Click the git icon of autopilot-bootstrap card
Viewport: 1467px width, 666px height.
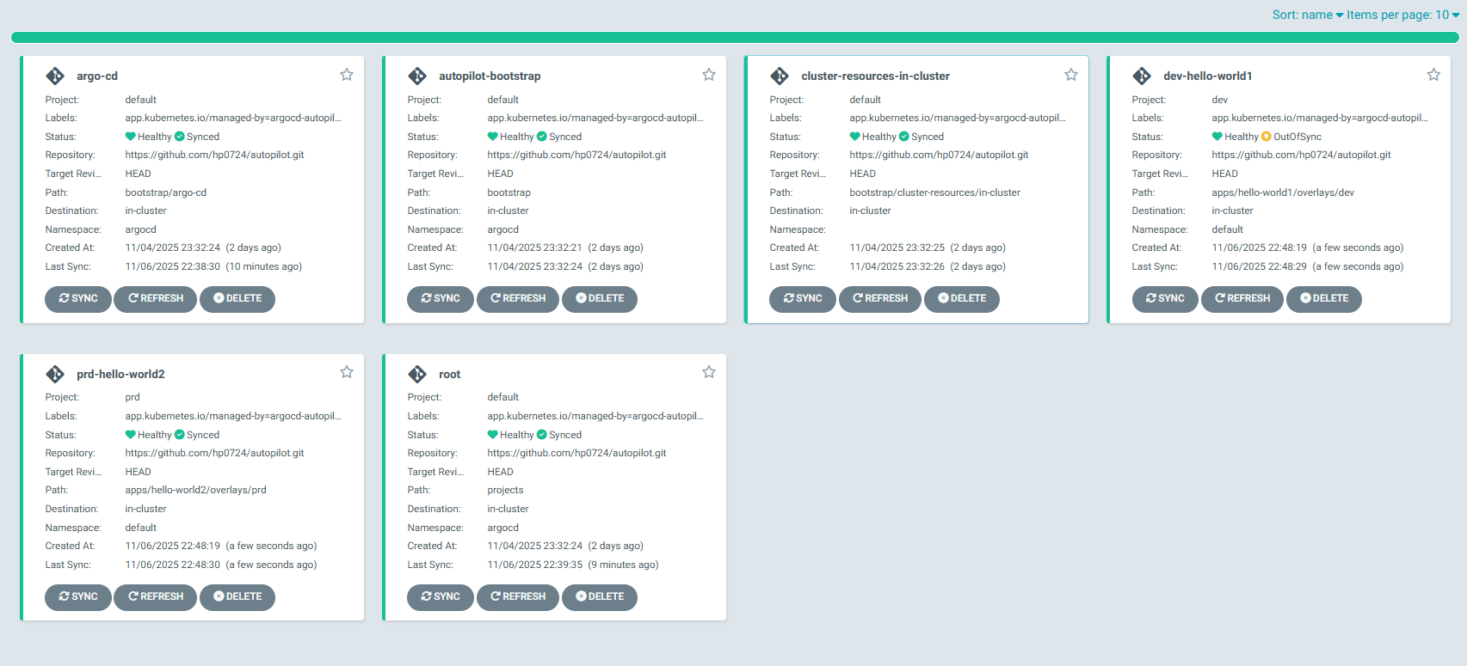click(x=417, y=76)
